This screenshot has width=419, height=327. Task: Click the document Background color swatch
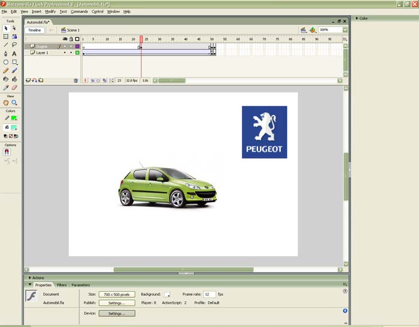(167, 295)
